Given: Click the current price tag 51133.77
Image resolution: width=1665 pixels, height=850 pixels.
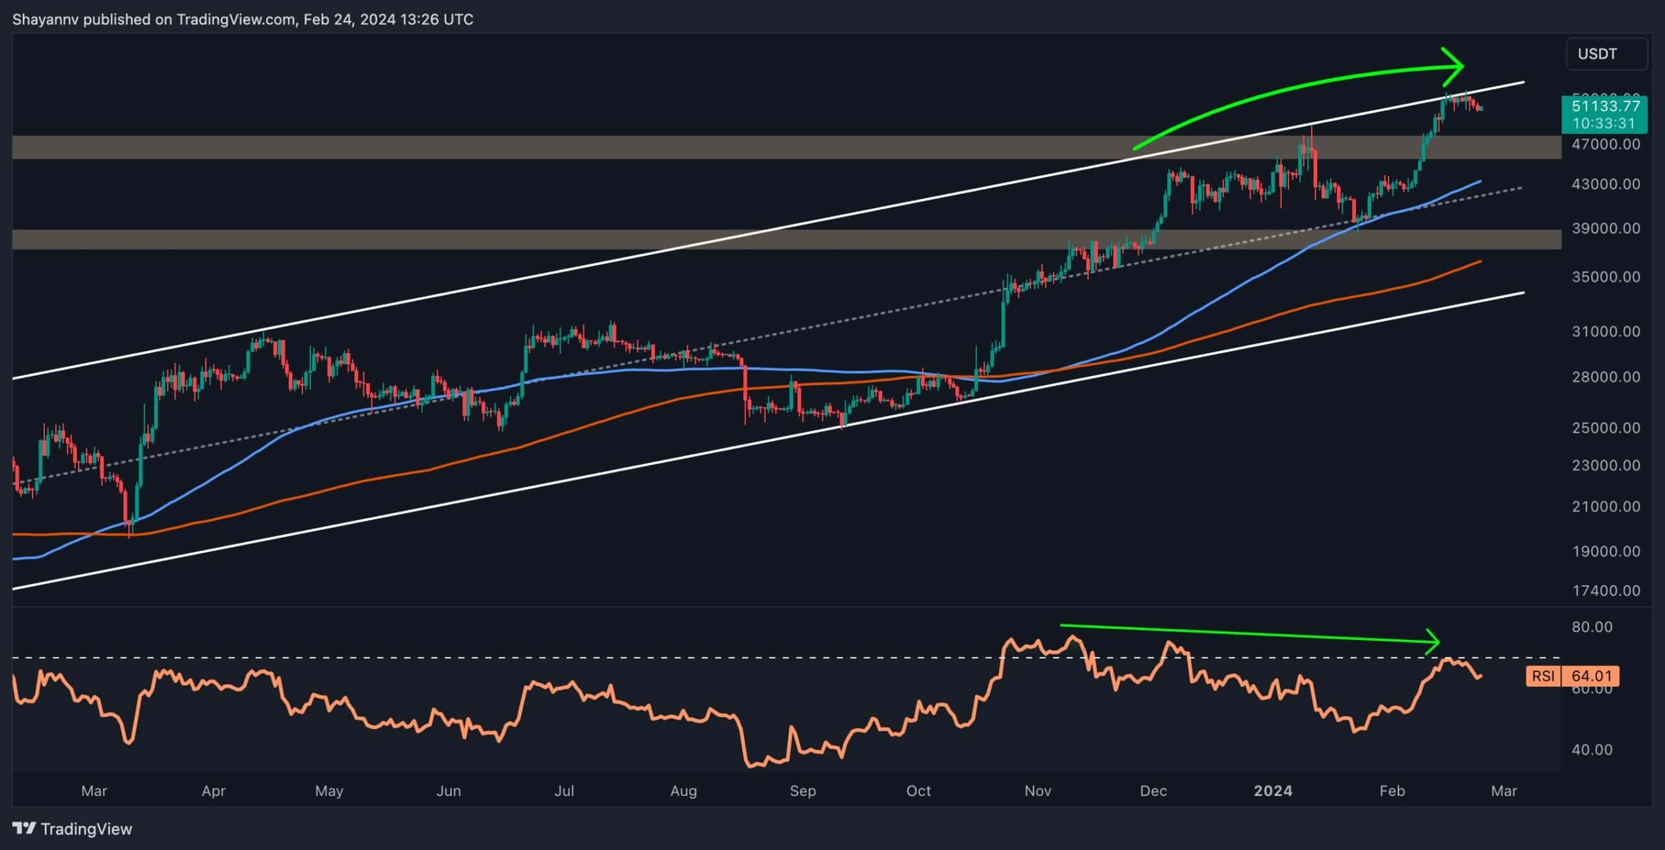Looking at the screenshot, I should click(x=1605, y=105).
